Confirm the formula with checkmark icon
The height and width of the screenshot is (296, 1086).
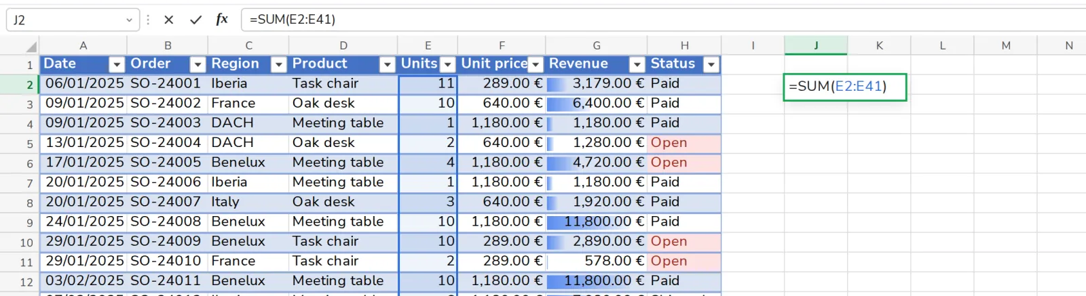(x=195, y=20)
